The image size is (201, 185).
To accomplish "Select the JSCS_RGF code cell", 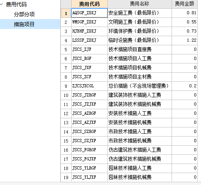I will [x=90, y=59].
